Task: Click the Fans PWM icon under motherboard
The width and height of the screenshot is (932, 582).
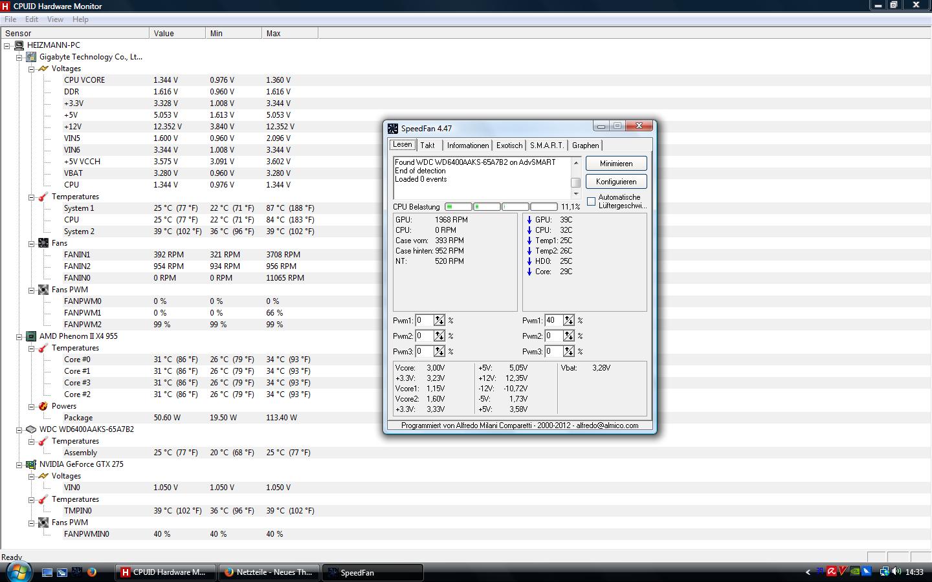Action: [43, 290]
